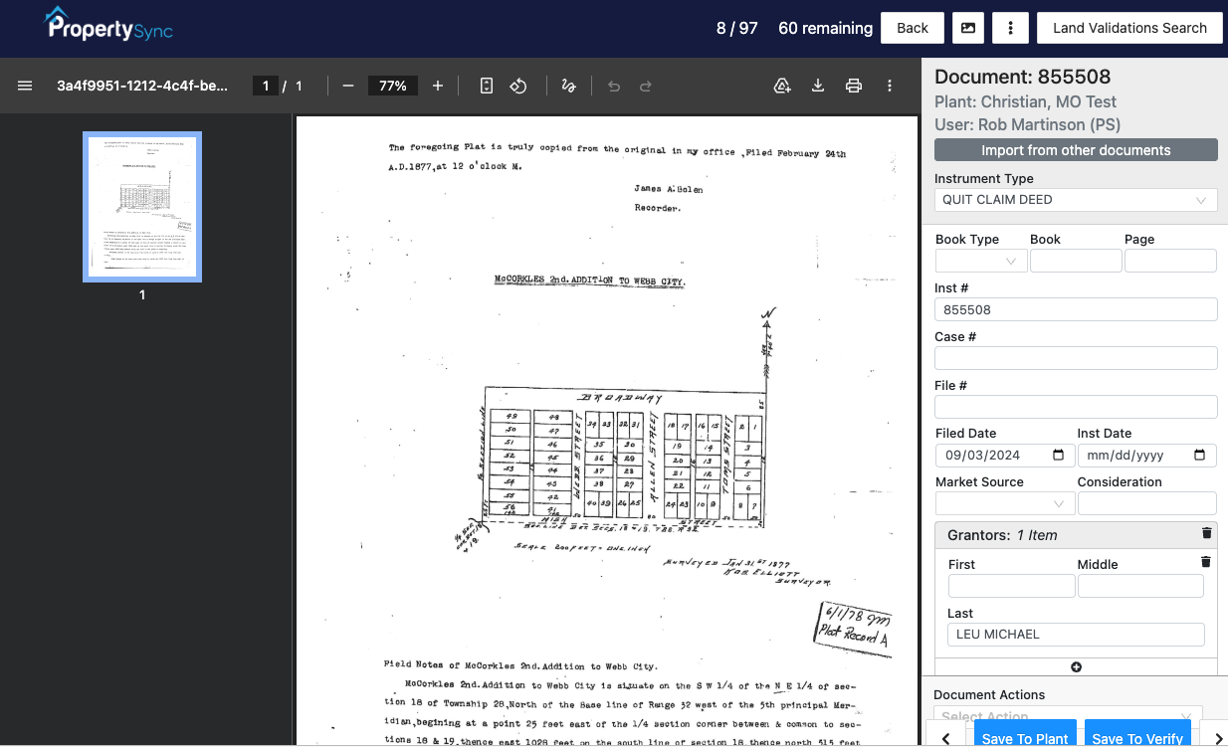
Task: Rotate the document counterclockwise
Action: click(518, 86)
